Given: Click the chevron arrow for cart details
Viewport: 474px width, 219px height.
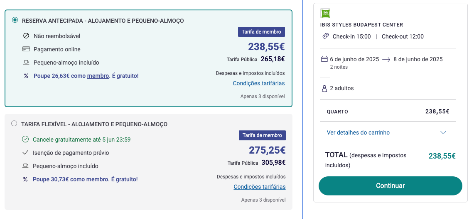Looking at the screenshot, I should point(443,132).
